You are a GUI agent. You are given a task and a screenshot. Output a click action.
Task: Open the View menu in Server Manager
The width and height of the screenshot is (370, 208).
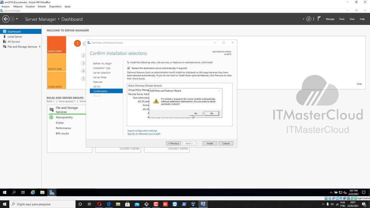[352, 19]
